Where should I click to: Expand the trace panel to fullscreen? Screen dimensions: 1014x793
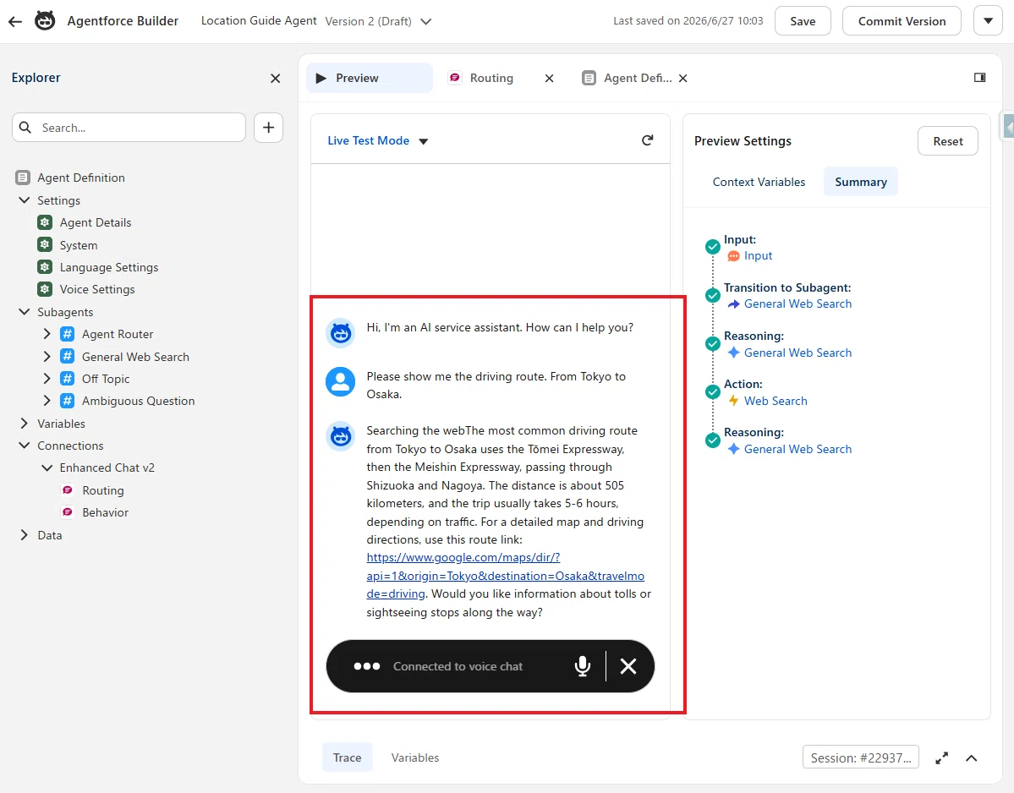[x=941, y=758]
